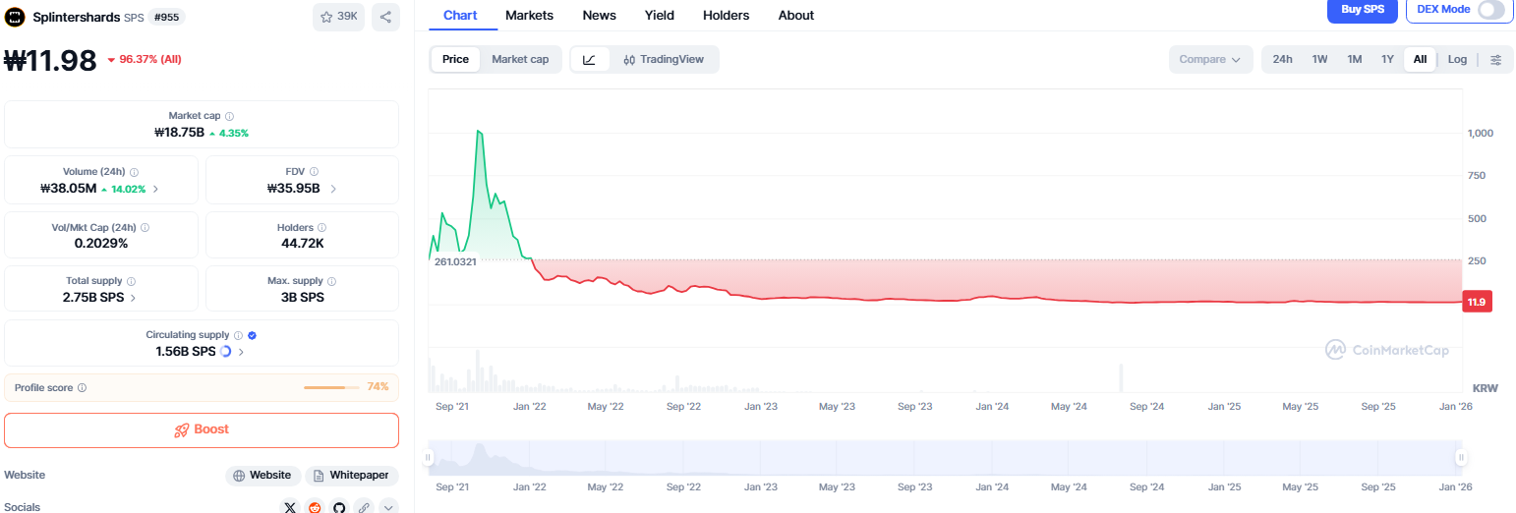This screenshot has height=513, width=1516.
Task: Click the info icon beside Volume (24h)
Action: 134,172
